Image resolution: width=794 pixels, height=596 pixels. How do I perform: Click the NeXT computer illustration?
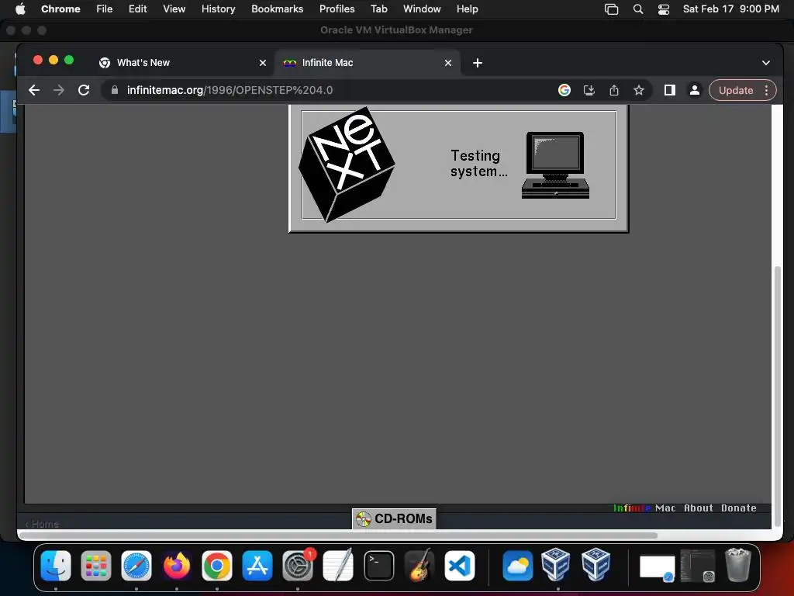coord(555,165)
